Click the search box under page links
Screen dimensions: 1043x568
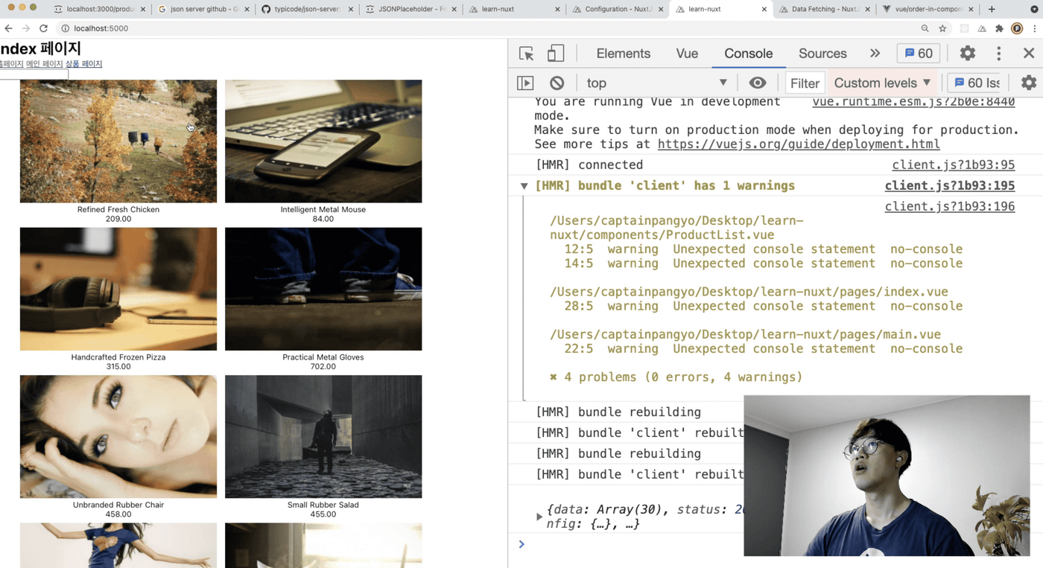tap(33, 74)
